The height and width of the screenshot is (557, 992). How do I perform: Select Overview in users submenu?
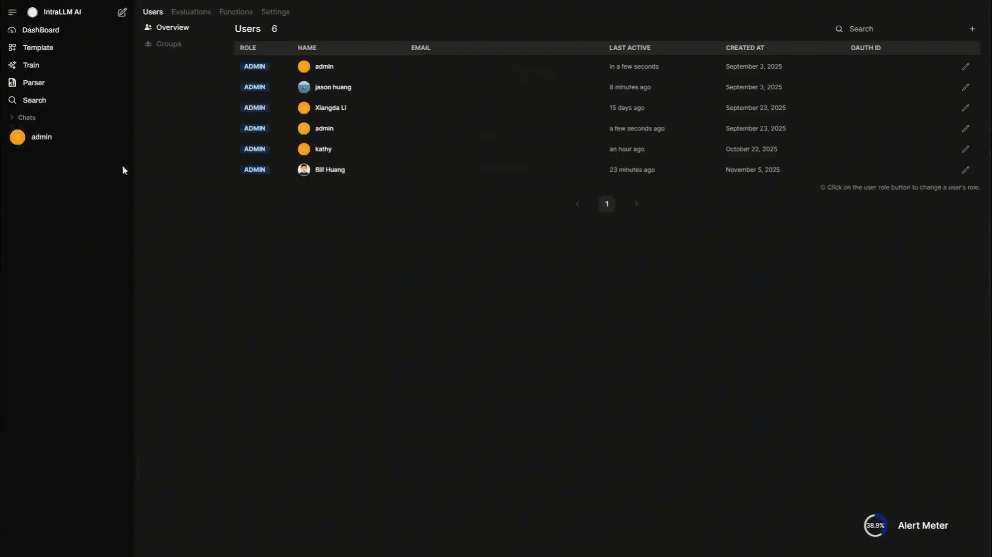pos(167,27)
